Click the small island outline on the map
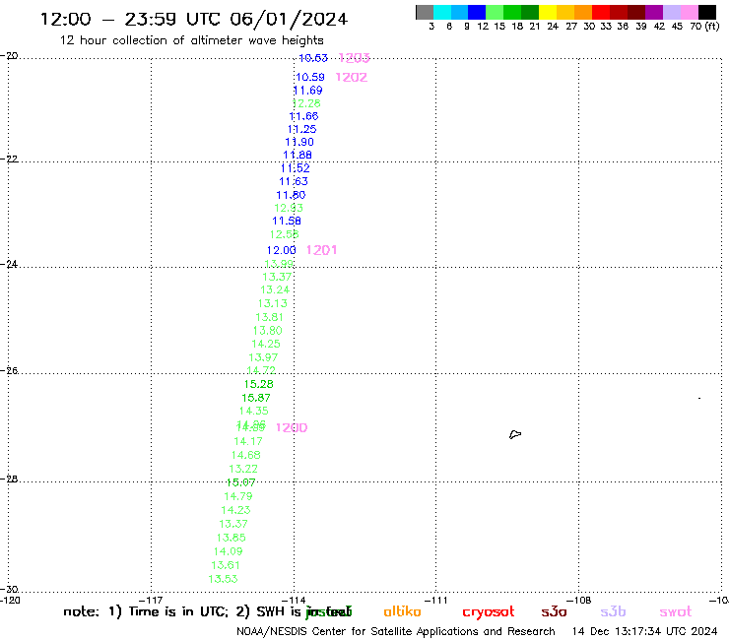Image resolution: width=729 pixels, height=640 pixels. click(x=515, y=434)
